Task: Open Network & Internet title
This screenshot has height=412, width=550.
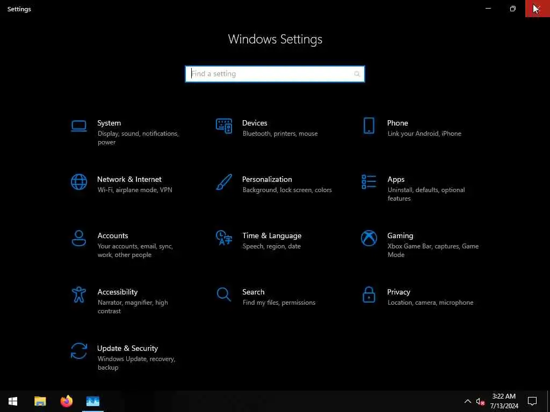Action: [129, 179]
